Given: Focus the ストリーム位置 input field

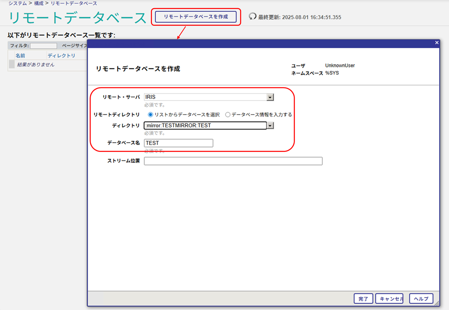Looking at the screenshot, I should [x=233, y=161].
